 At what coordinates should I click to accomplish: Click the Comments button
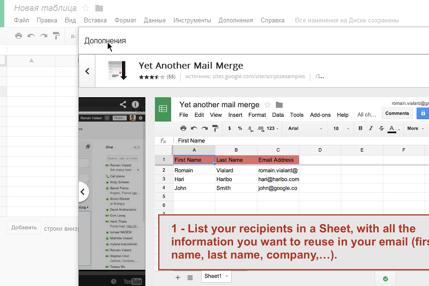click(397, 113)
